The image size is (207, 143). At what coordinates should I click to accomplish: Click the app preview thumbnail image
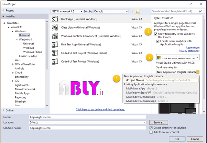(x=179, y=109)
